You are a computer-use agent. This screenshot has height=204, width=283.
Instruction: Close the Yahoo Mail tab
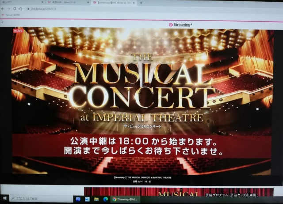88,3
